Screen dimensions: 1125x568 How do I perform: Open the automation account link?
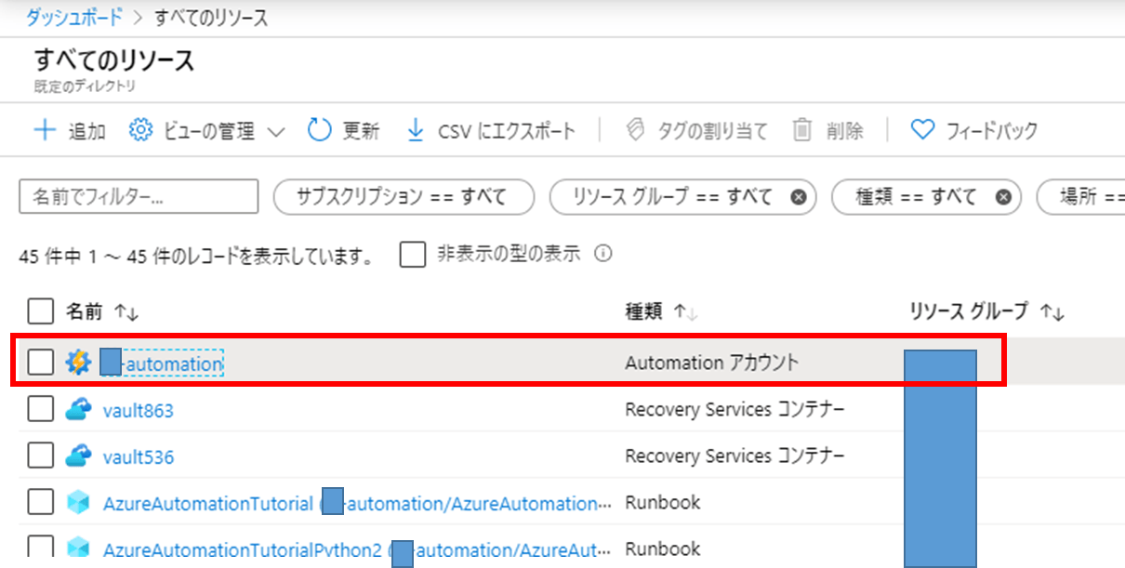click(163, 363)
